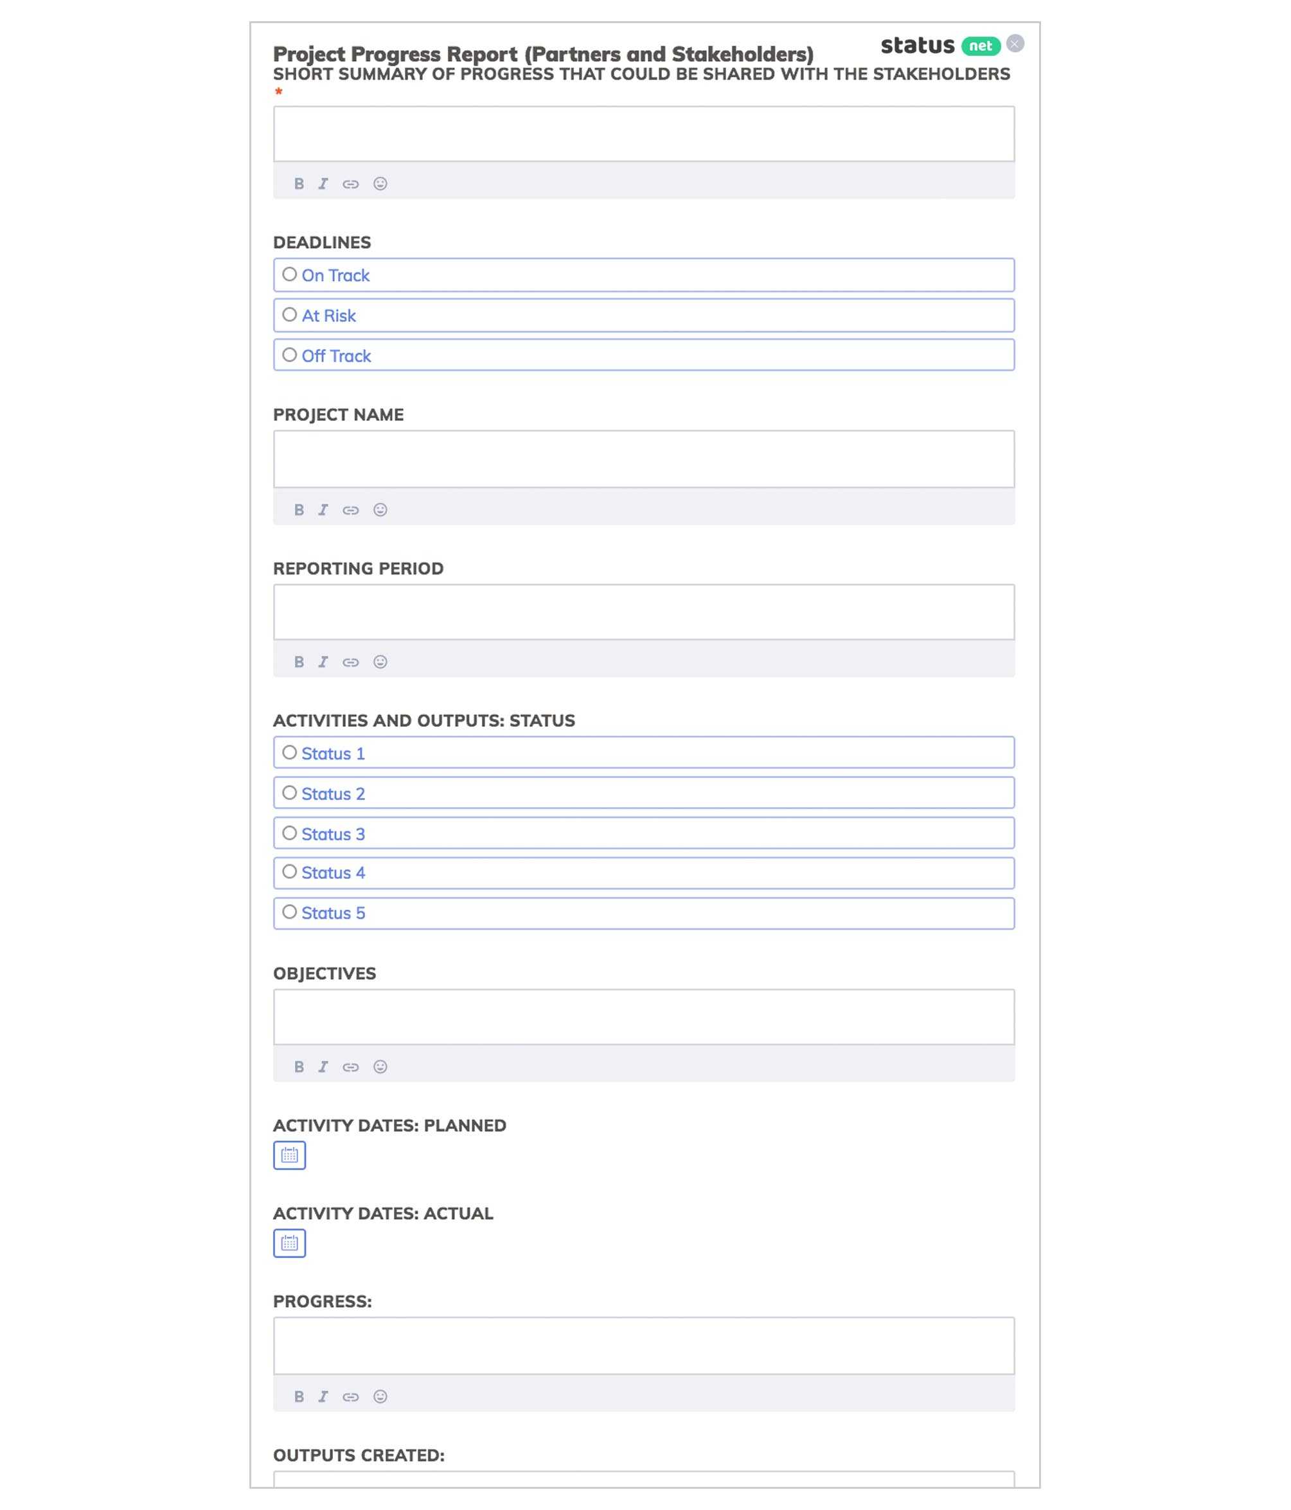
Task: Click the OBJECTIVES text input field
Action: (645, 1016)
